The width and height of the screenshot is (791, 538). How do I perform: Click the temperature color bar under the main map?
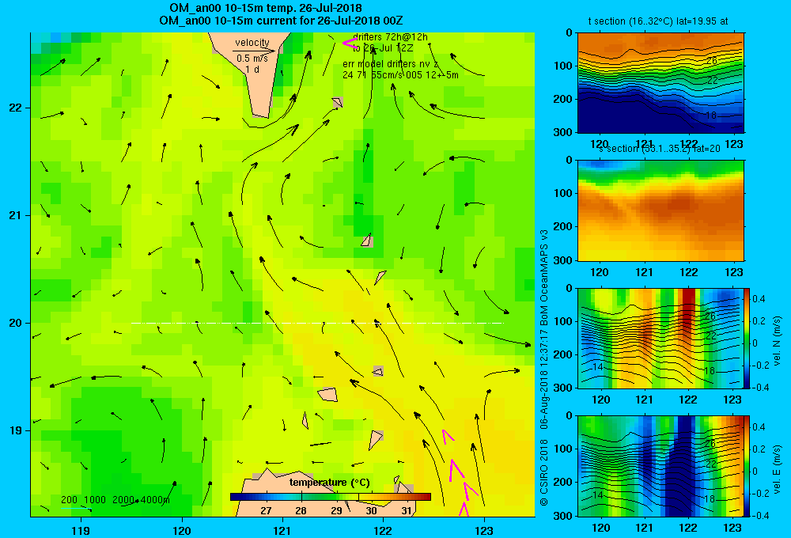(331, 497)
